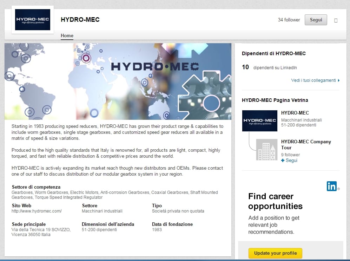Click the 9 follower text under Company Tour
Image resolution: width=350 pixels, height=261 pixels.
point(290,155)
